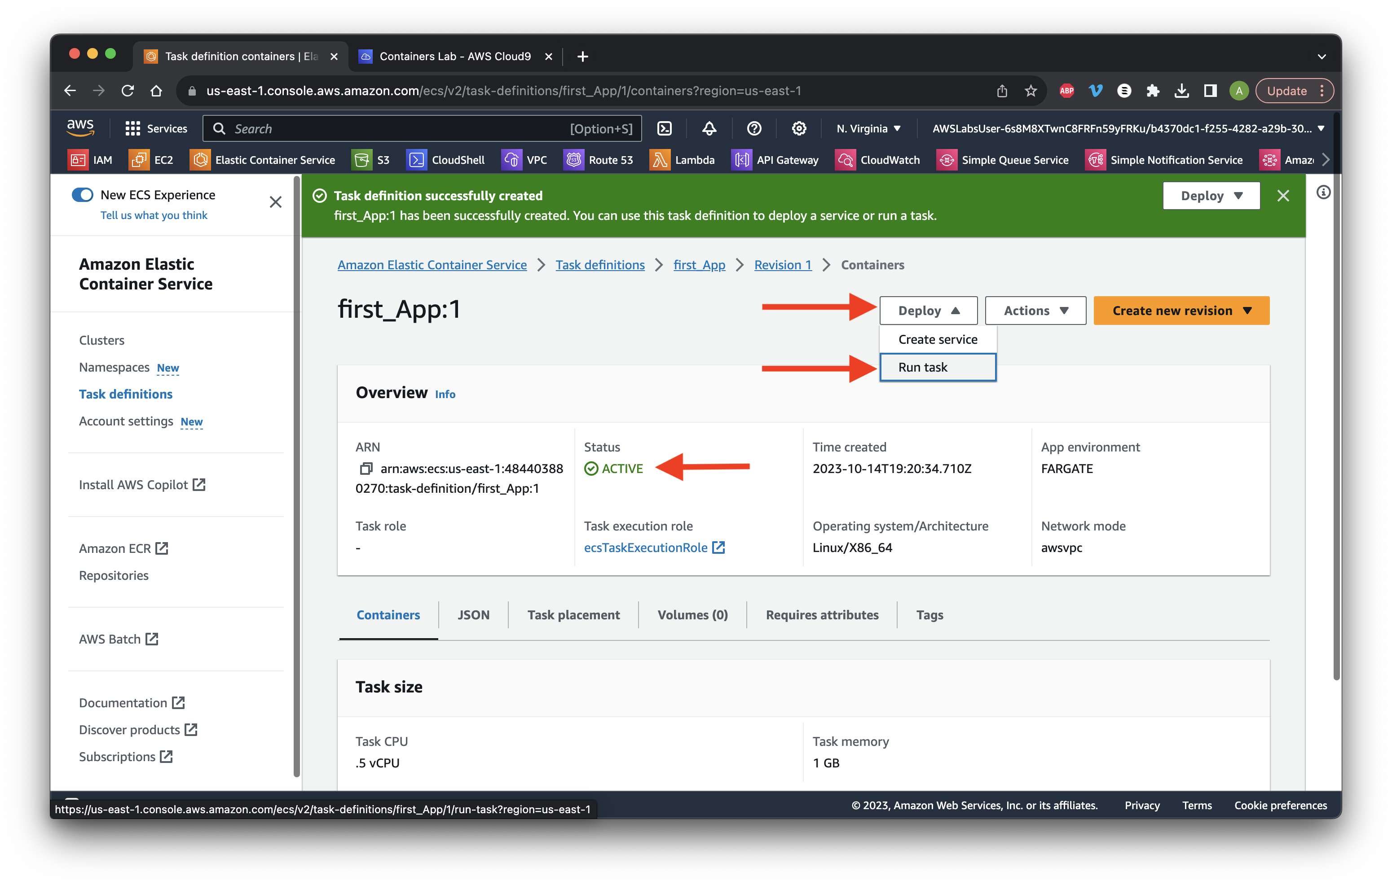Viewport: 1392px width, 885px height.
Task: Click Tell us what you think link
Action: 154,215
